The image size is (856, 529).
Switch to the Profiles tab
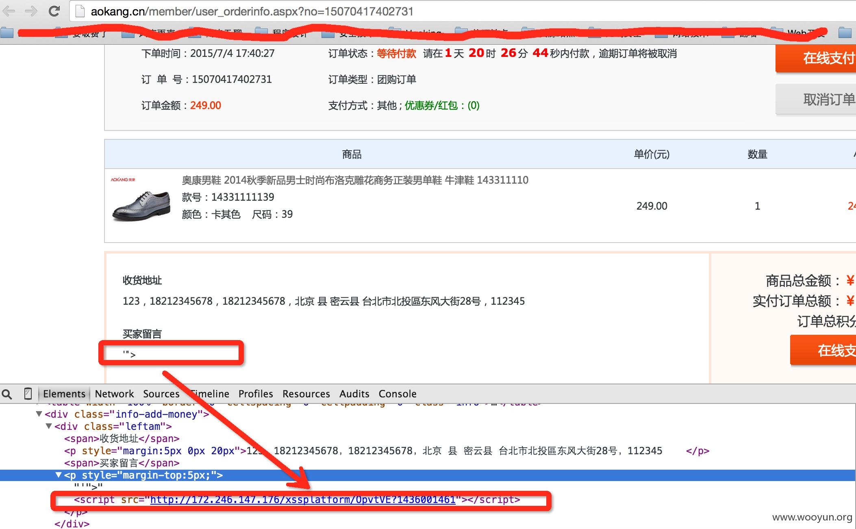click(256, 394)
